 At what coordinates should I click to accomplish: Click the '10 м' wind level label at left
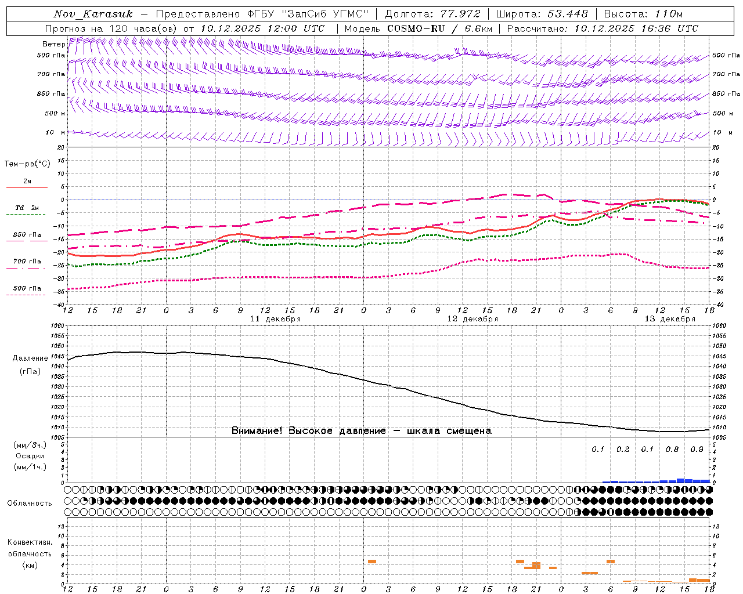coord(56,132)
